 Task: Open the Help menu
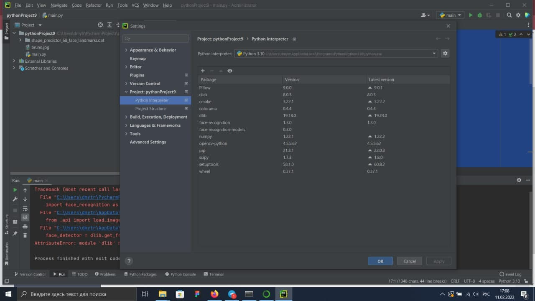(x=167, y=5)
